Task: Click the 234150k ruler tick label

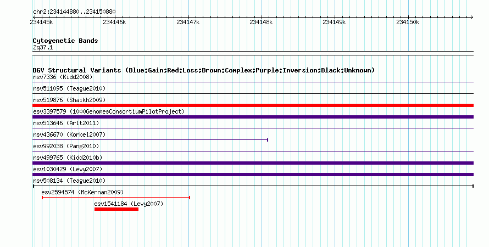Action: click(x=408, y=22)
